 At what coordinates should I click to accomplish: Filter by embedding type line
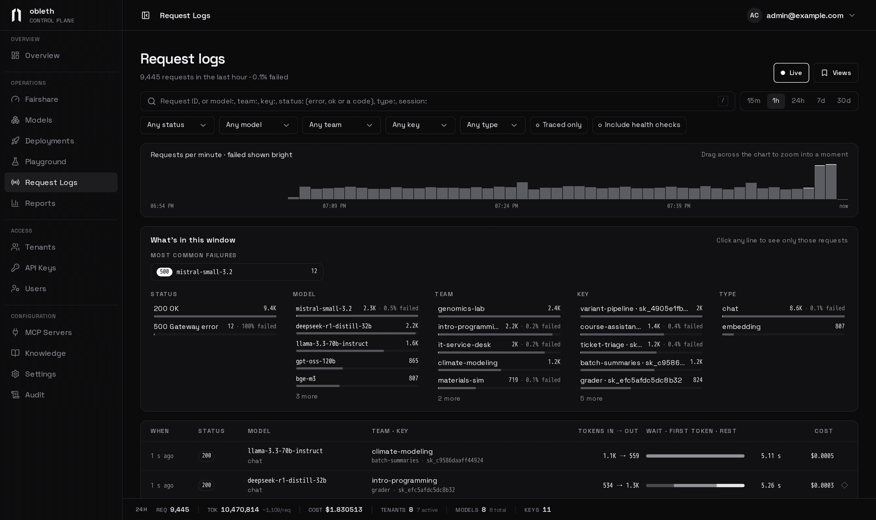pyautogui.click(x=783, y=329)
